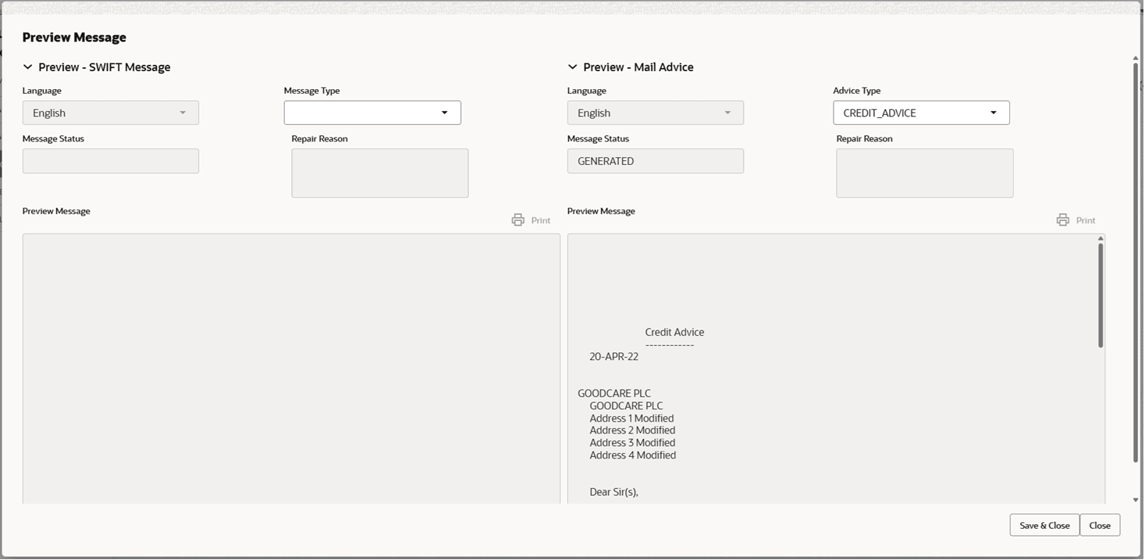This screenshot has width=1145, height=560.
Task: Open the SWIFT Message Type dropdown
Action: 372,112
